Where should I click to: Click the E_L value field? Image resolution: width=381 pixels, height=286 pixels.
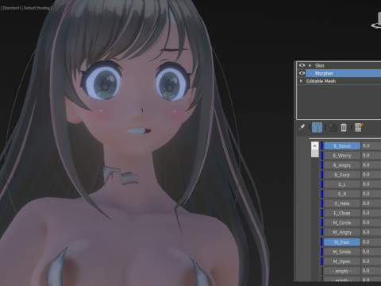click(371, 184)
